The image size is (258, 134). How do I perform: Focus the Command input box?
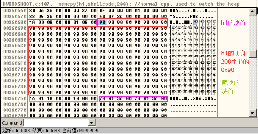pos(56,123)
